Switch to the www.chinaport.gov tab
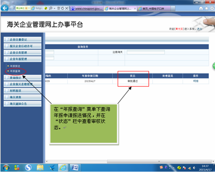The image size is (215, 172). coord(87,9)
